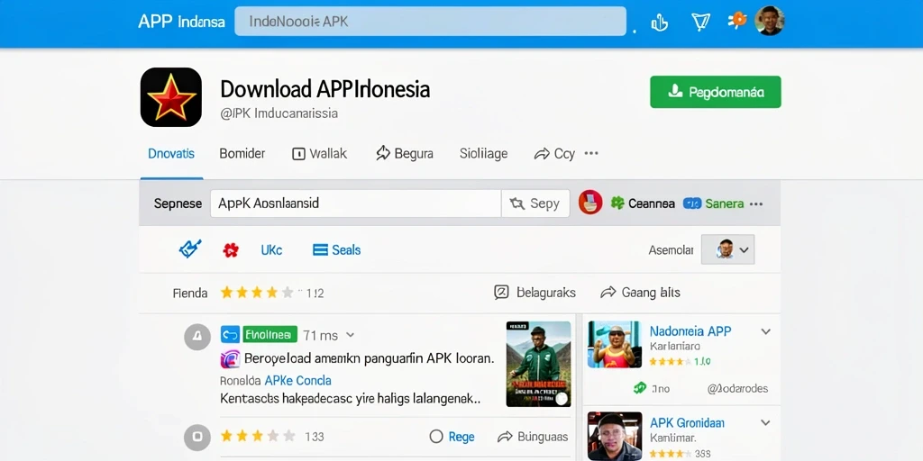Click the blue pencil edit icon
This screenshot has width=923, height=461.
pyautogui.click(x=190, y=249)
